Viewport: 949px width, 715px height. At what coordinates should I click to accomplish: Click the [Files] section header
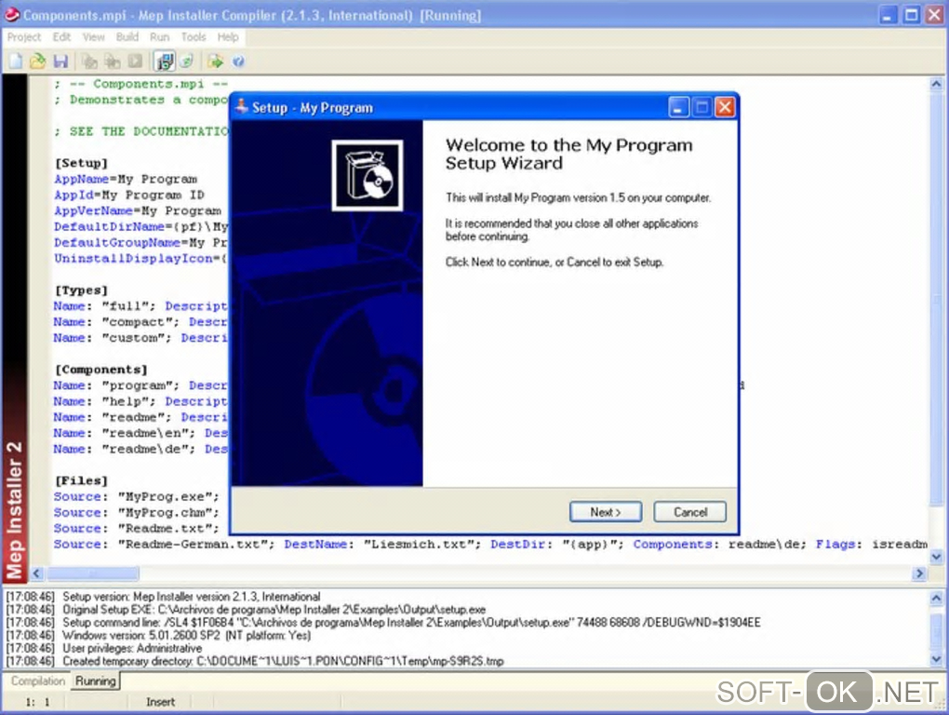click(81, 480)
